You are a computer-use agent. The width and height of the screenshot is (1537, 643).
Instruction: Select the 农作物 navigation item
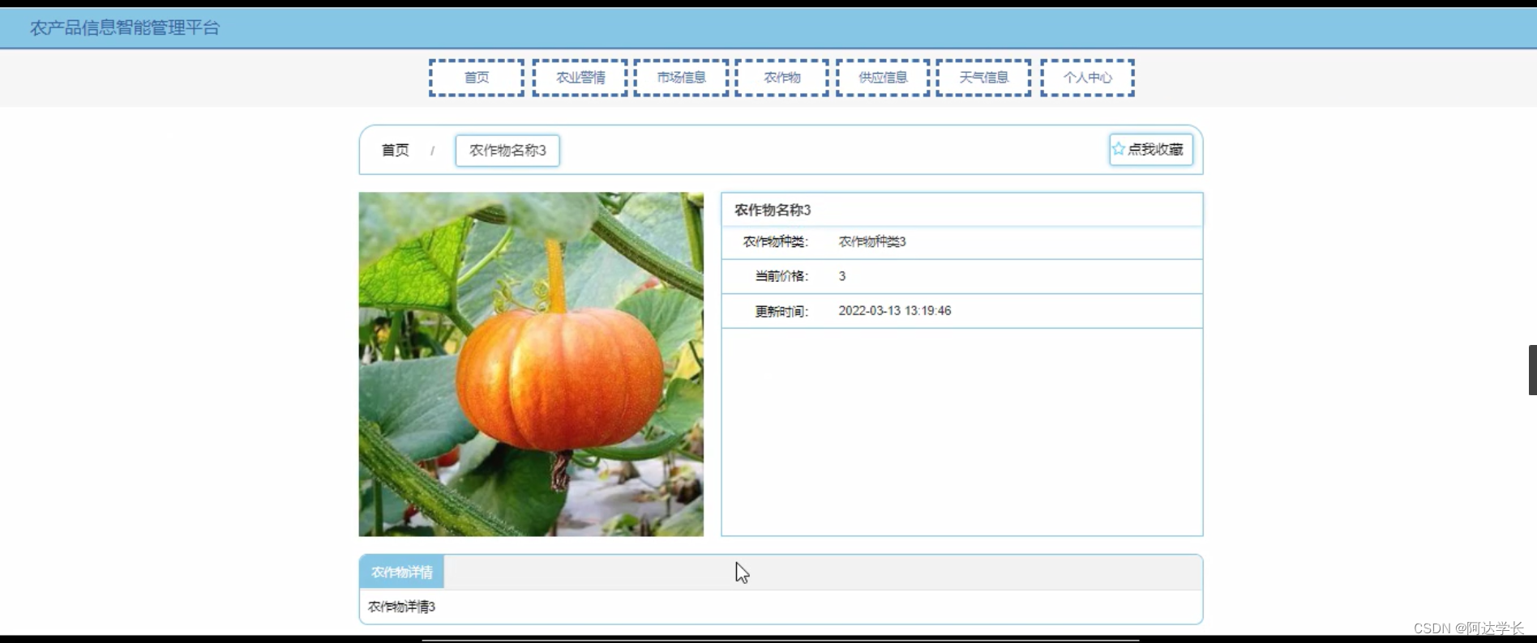click(782, 78)
